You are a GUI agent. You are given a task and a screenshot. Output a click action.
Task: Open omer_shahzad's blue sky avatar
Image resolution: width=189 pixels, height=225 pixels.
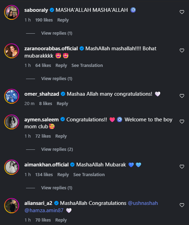tap(12, 96)
